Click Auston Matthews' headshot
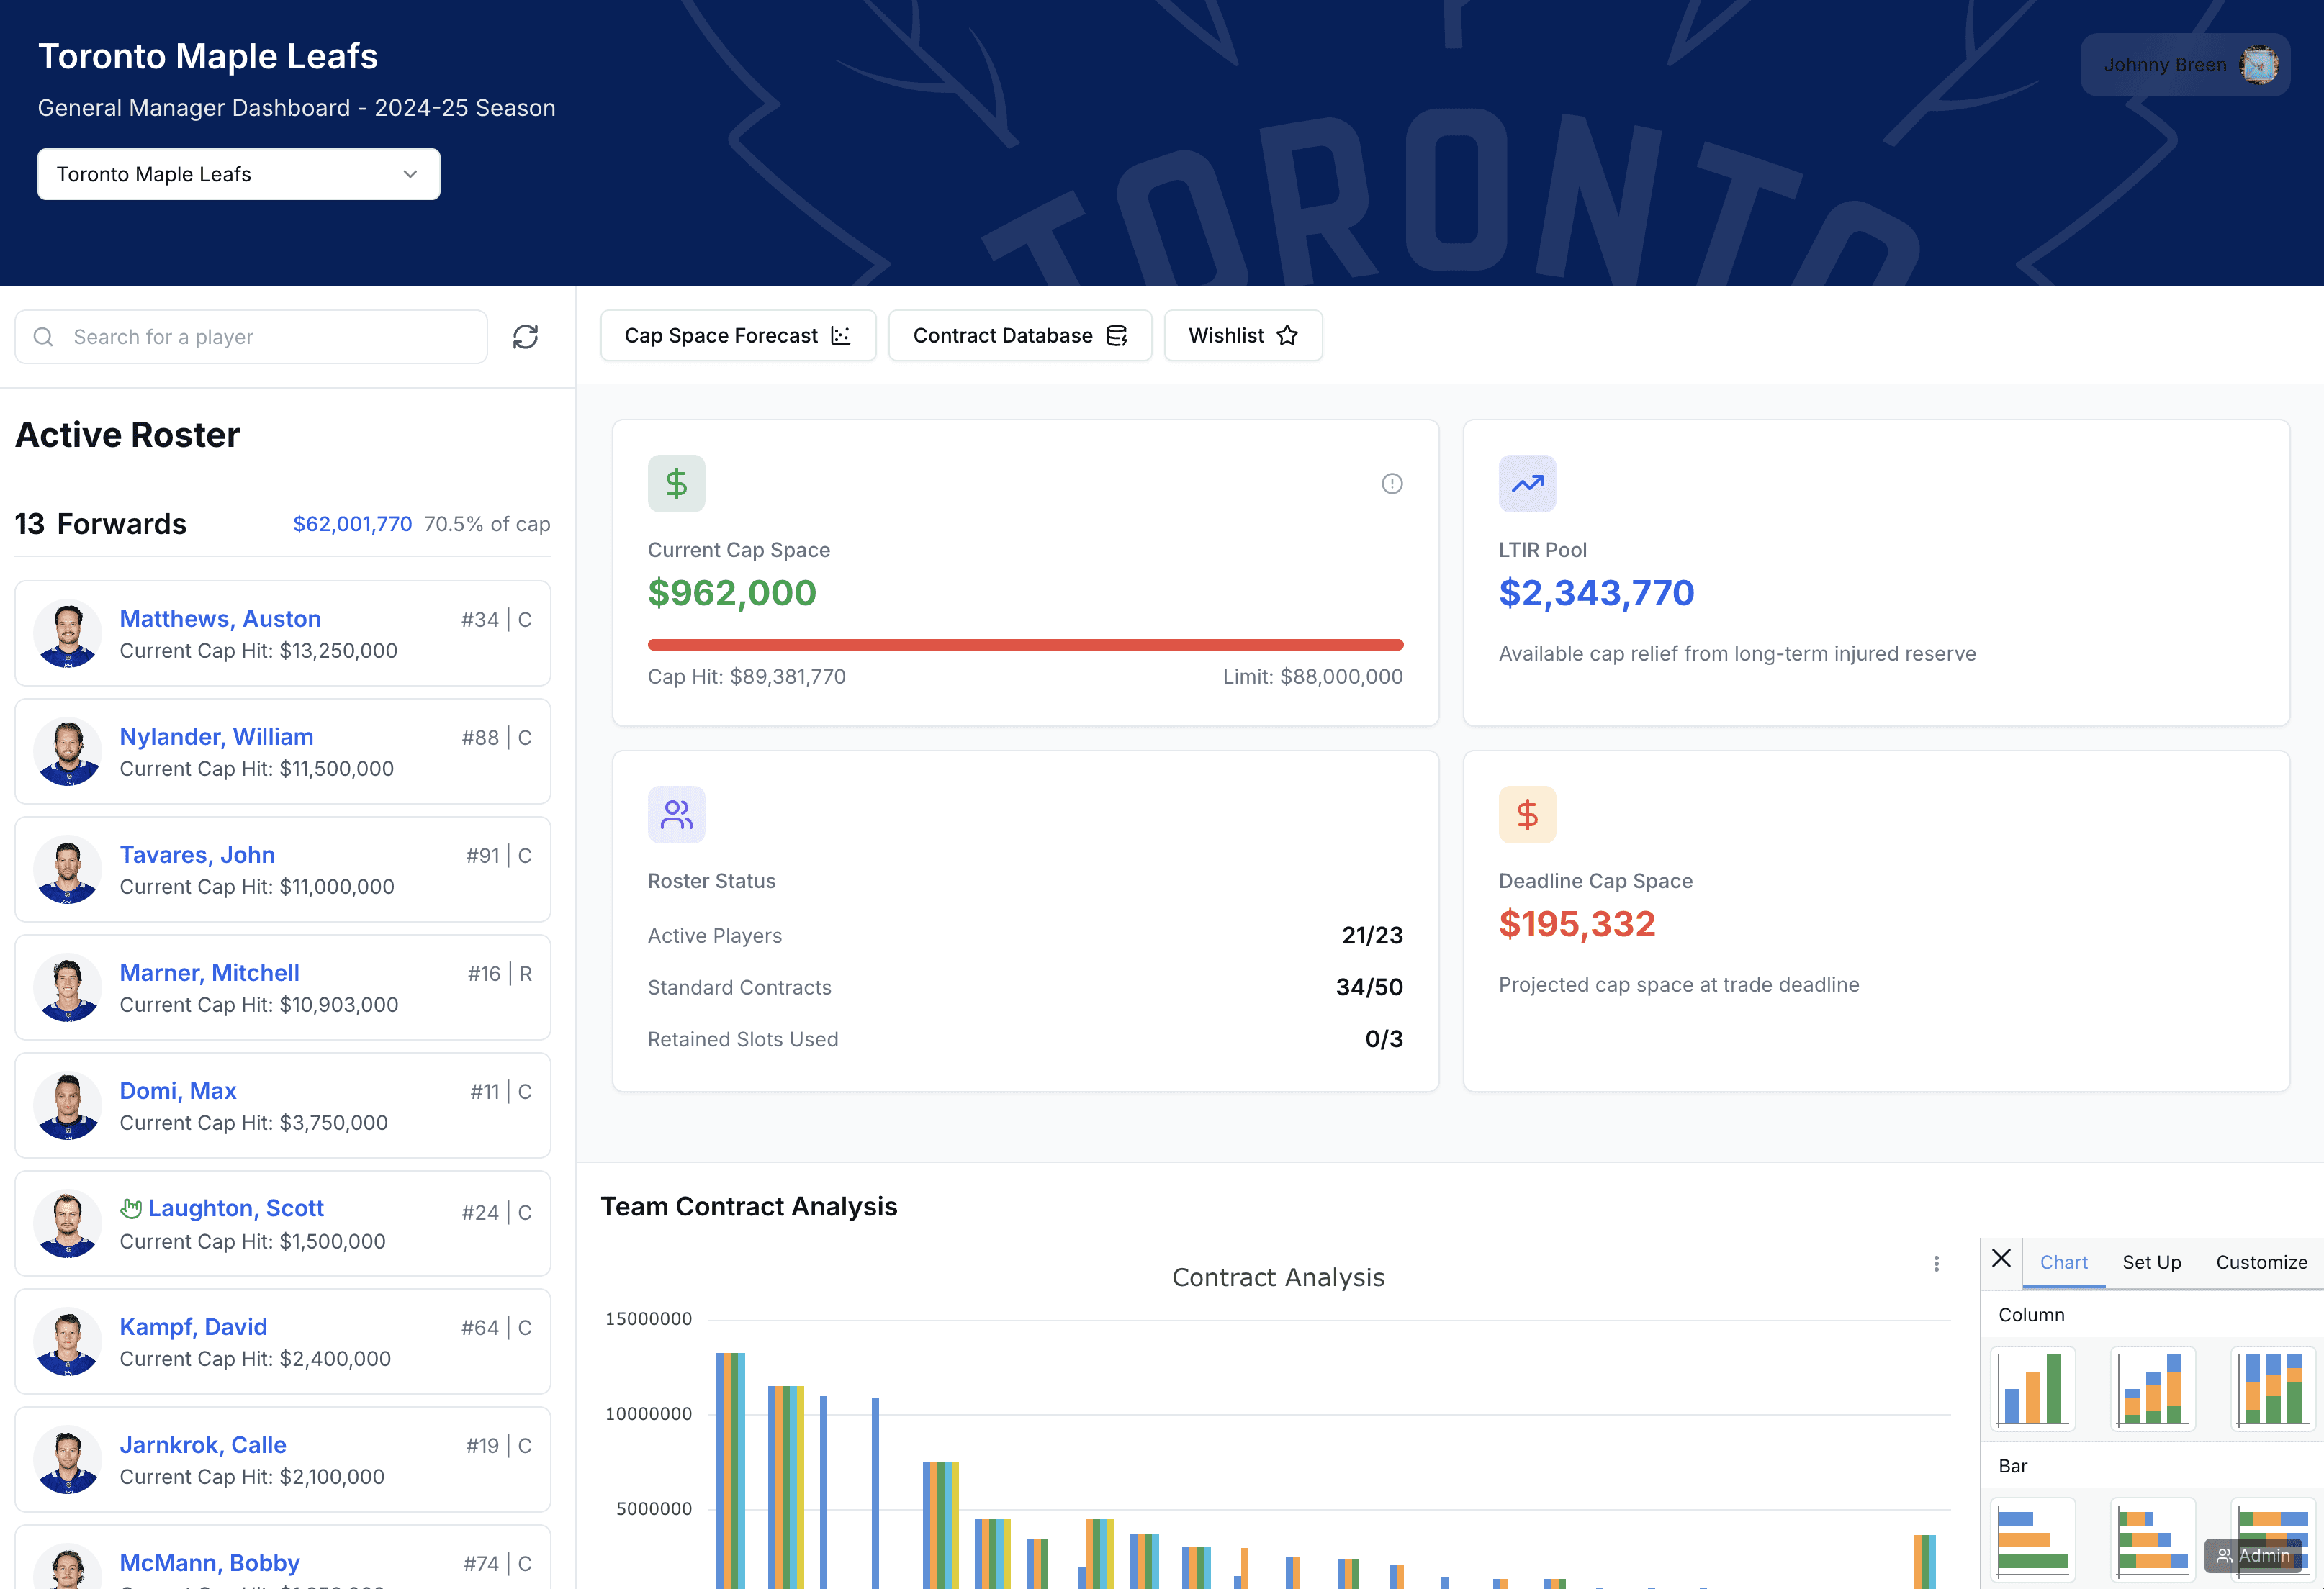The width and height of the screenshot is (2324, 1589). [67, 633]
